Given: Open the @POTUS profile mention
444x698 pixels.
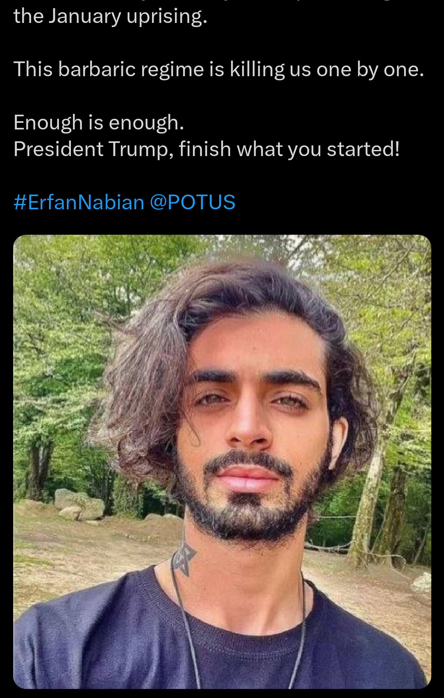Looking at the screenshot, I should coord(193,202).
